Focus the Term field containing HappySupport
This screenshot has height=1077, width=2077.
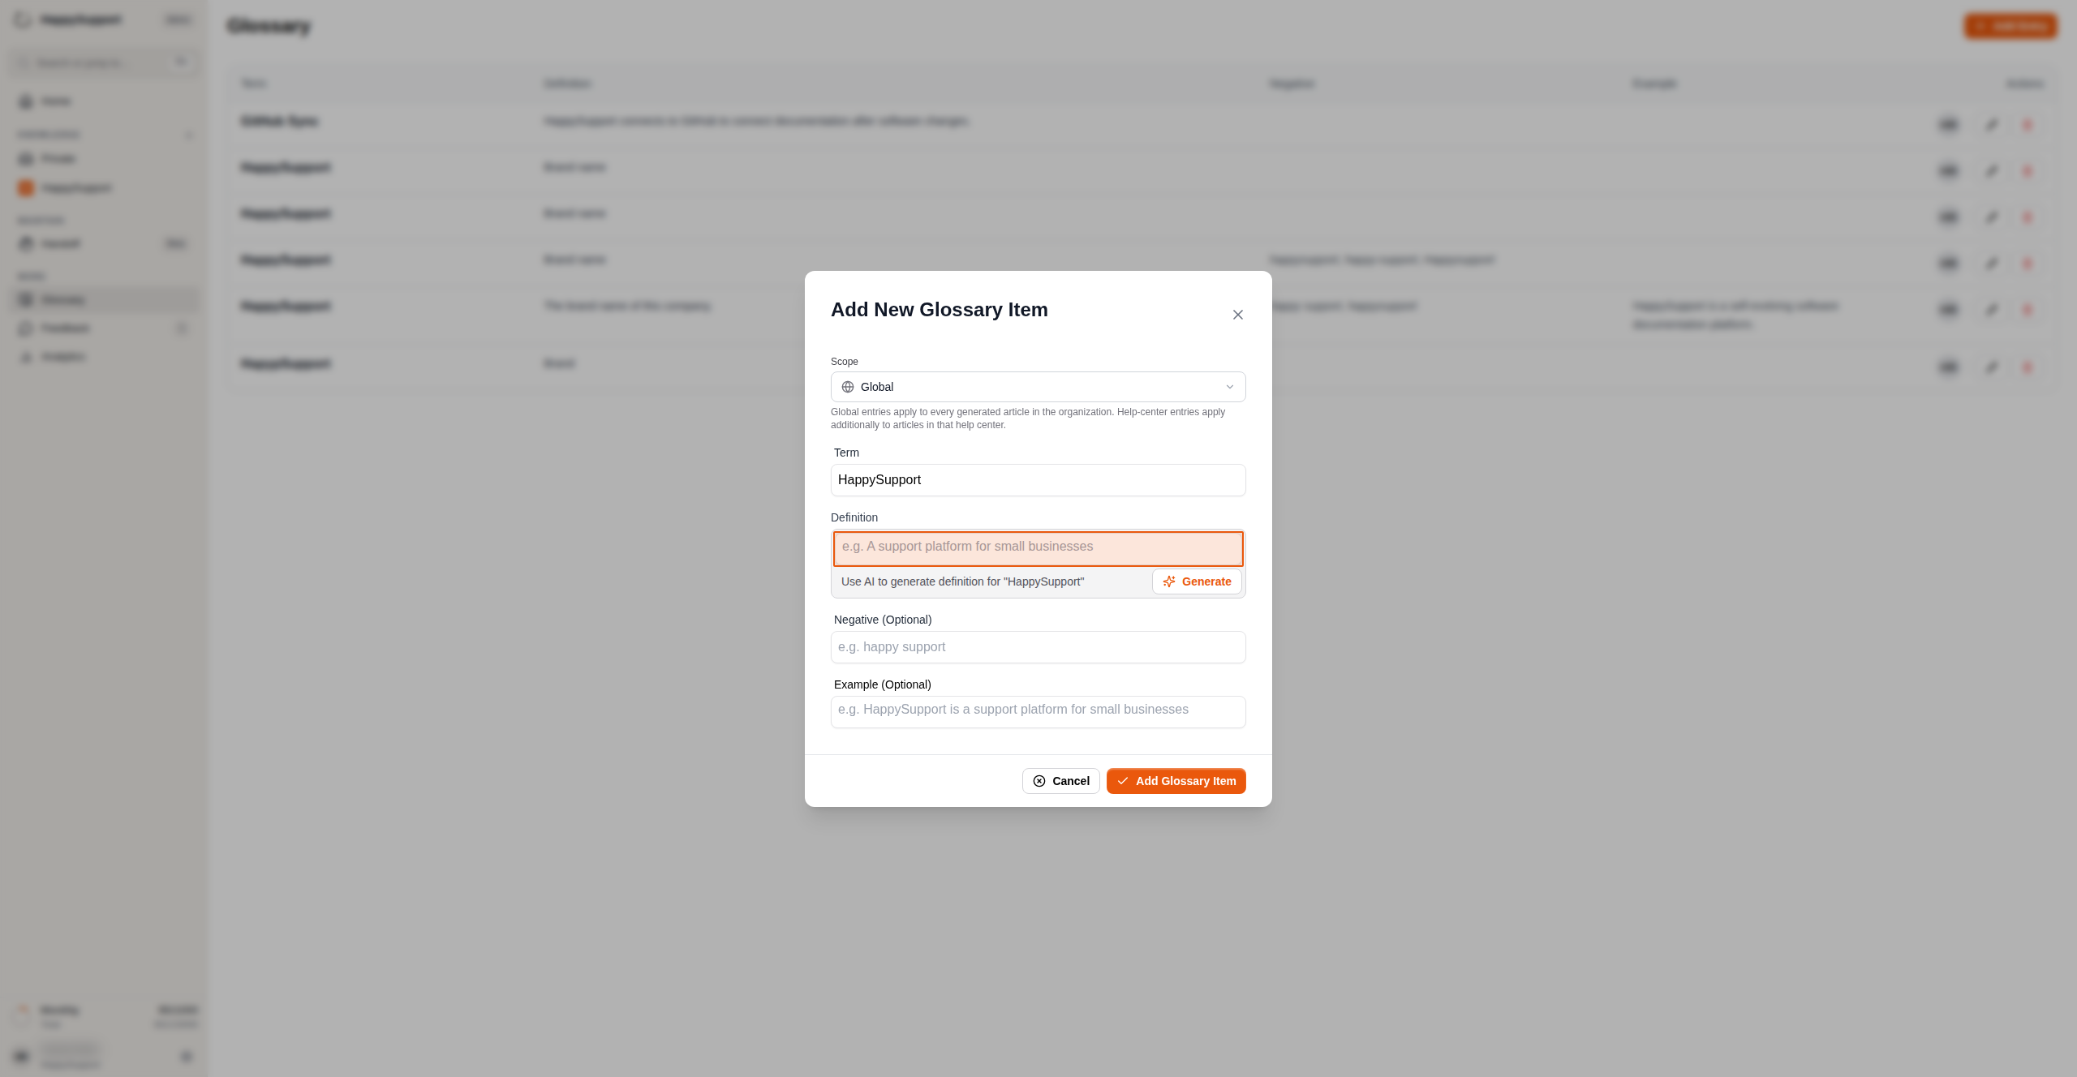1038,480
